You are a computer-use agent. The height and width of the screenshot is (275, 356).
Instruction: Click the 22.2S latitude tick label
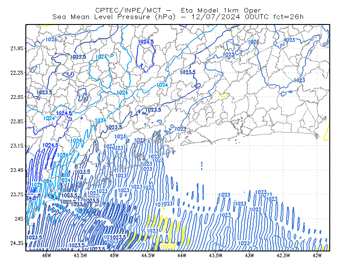pyautogui.click(x=17, y=73)
